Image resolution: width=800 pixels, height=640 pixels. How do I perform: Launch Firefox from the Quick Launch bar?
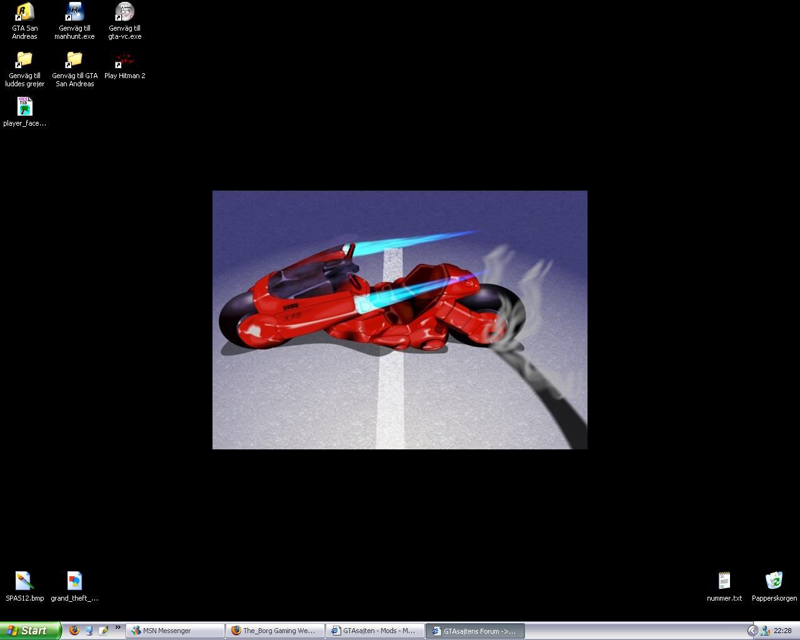[74, 631]
